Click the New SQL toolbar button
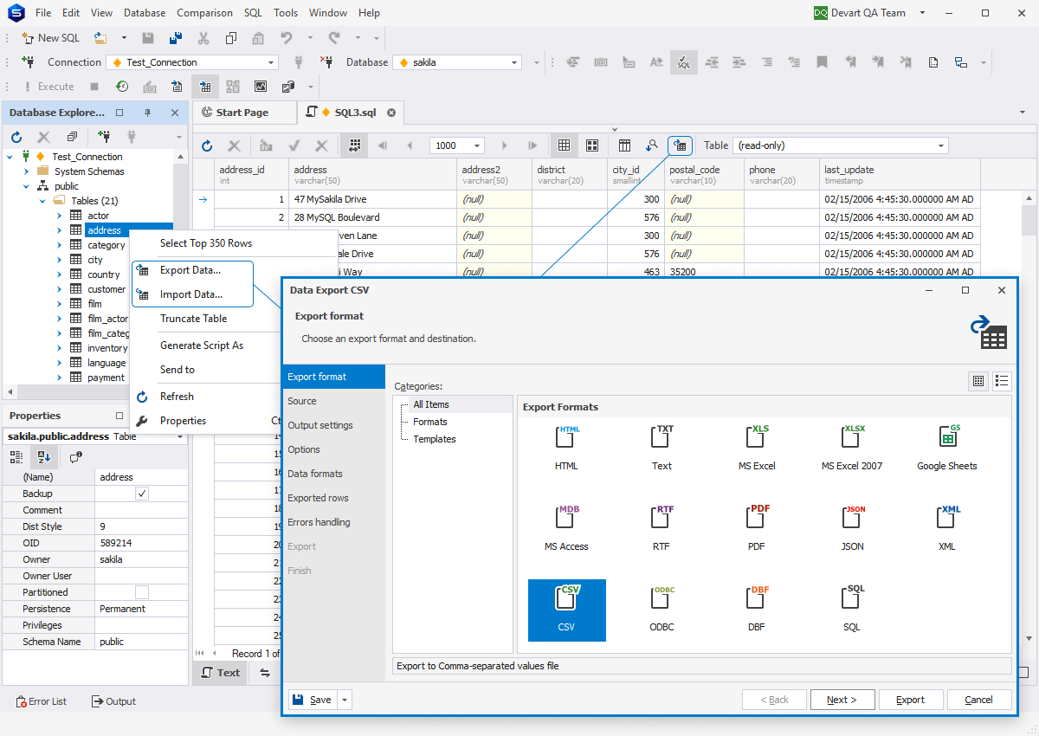1039x736 pixels. 51,38
